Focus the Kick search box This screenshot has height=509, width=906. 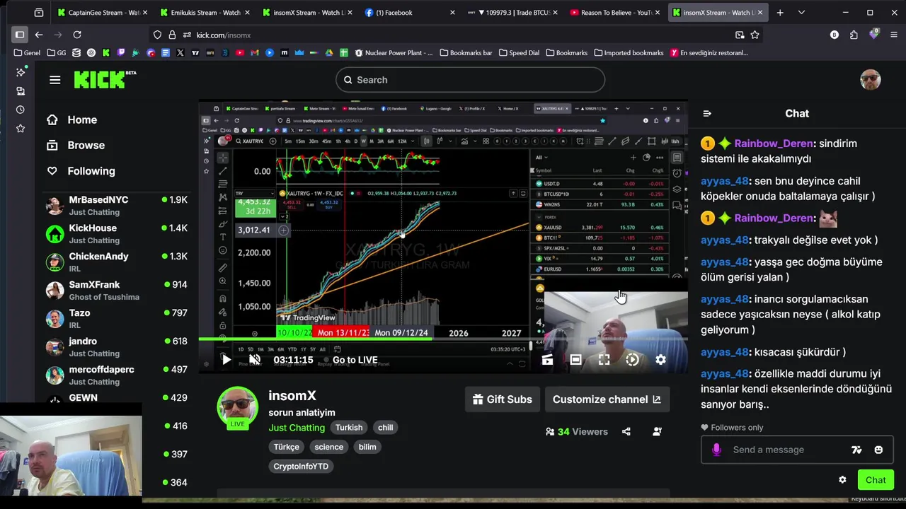[470, 80]
